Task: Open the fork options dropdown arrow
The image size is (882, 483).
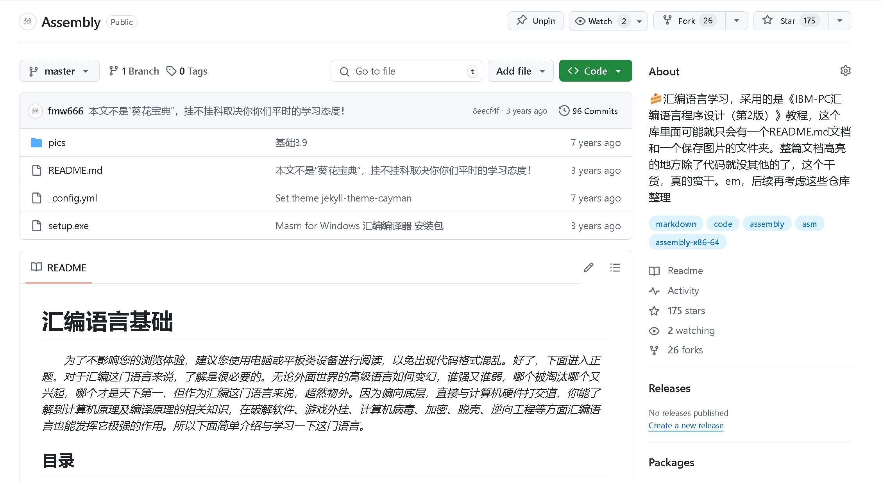Action: pos(737,21)
